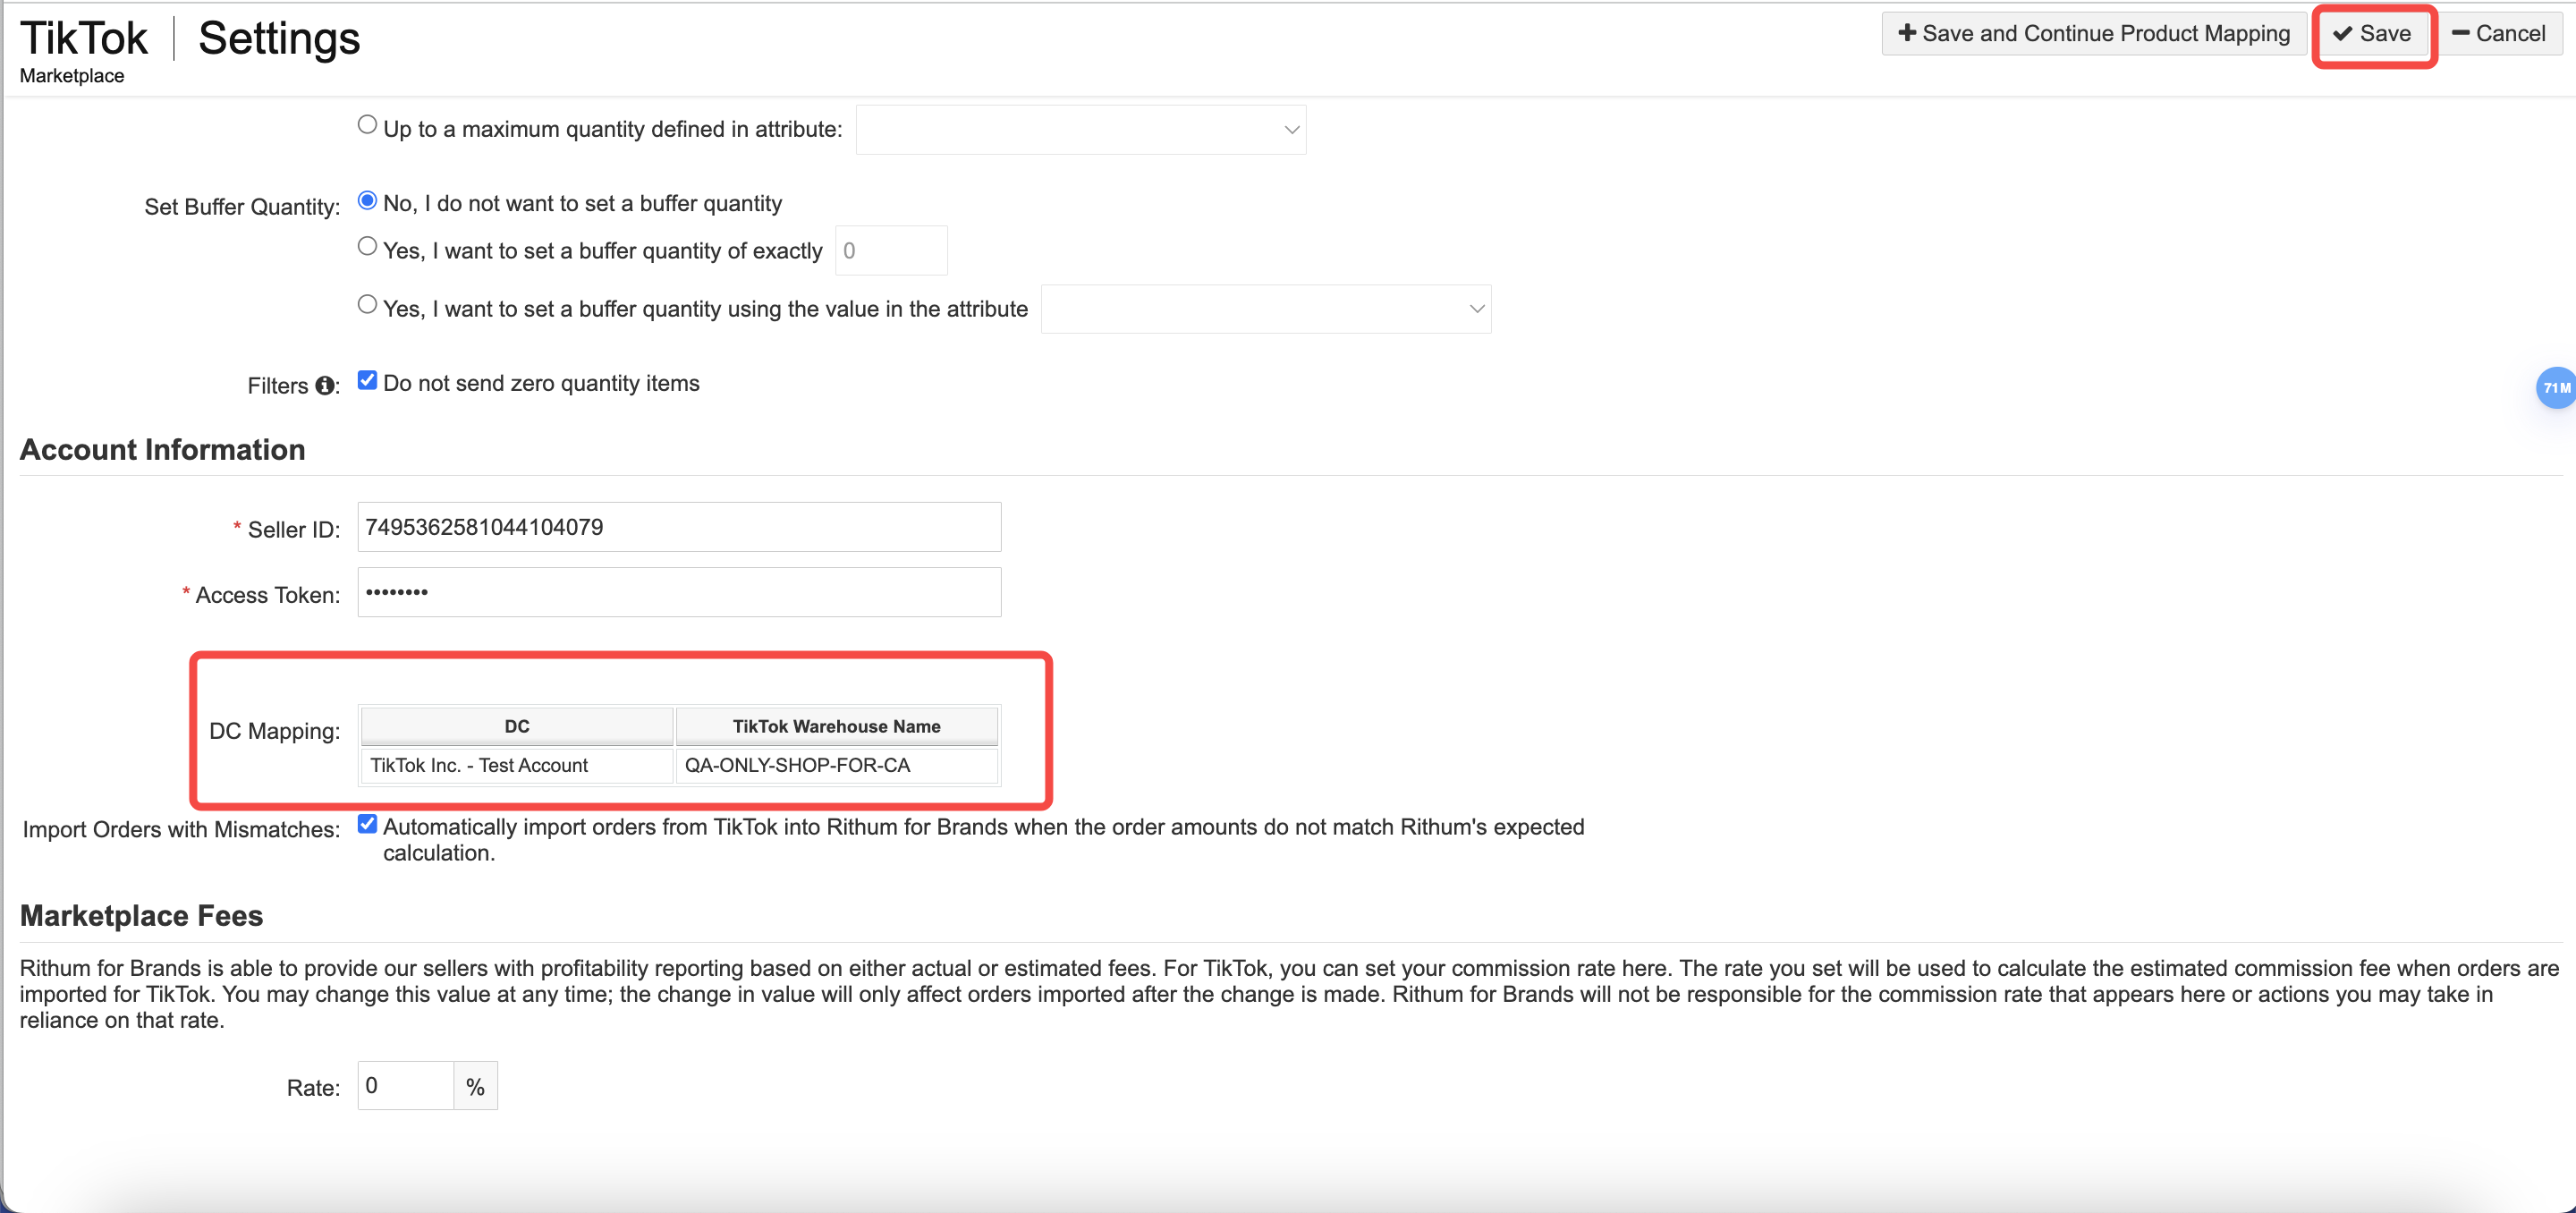Choose no buffer quantity radio option
The width and height of the screenshot is (2576, 1213).
click(x=367, y=201)
